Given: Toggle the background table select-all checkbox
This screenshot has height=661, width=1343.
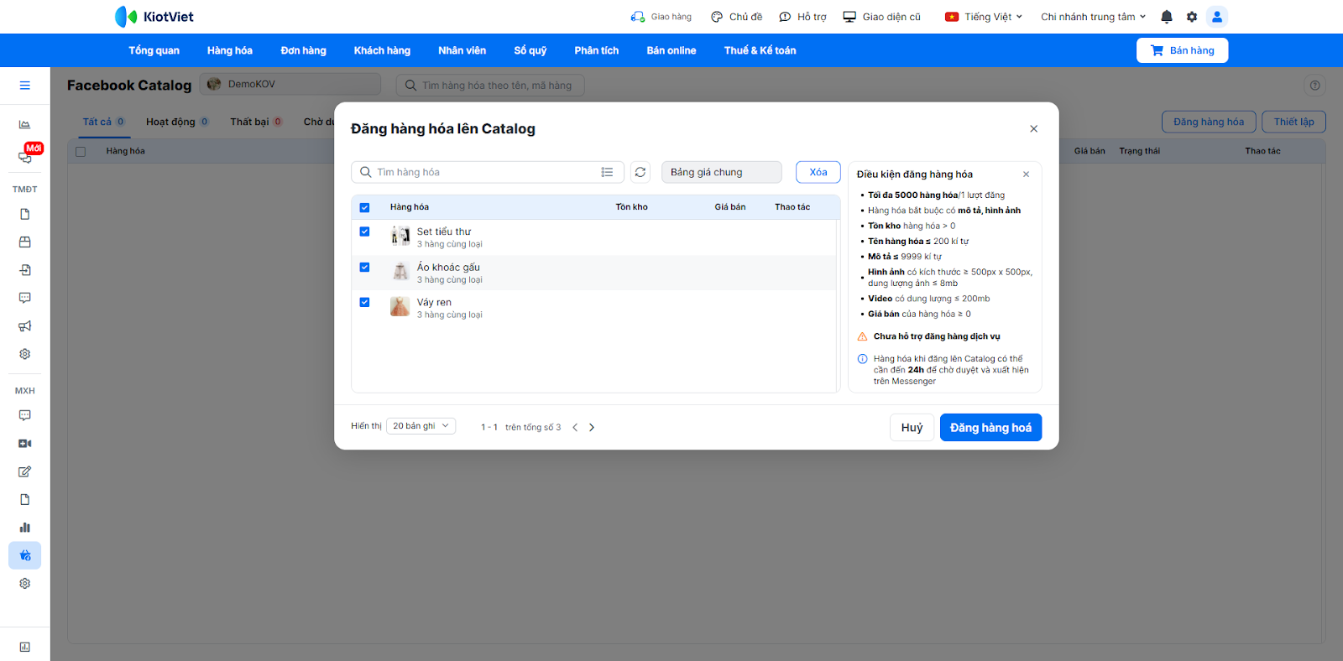Looking at the screenshot, I should (81, 152).
